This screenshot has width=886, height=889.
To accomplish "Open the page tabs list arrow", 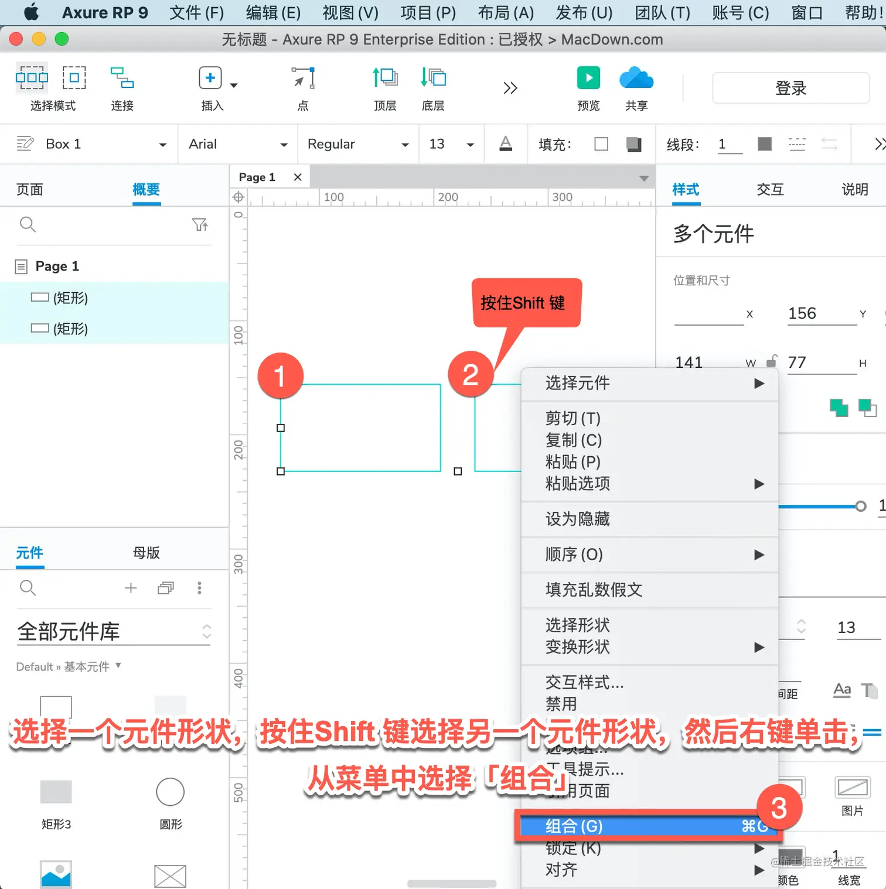I will [x=644, y=178].
